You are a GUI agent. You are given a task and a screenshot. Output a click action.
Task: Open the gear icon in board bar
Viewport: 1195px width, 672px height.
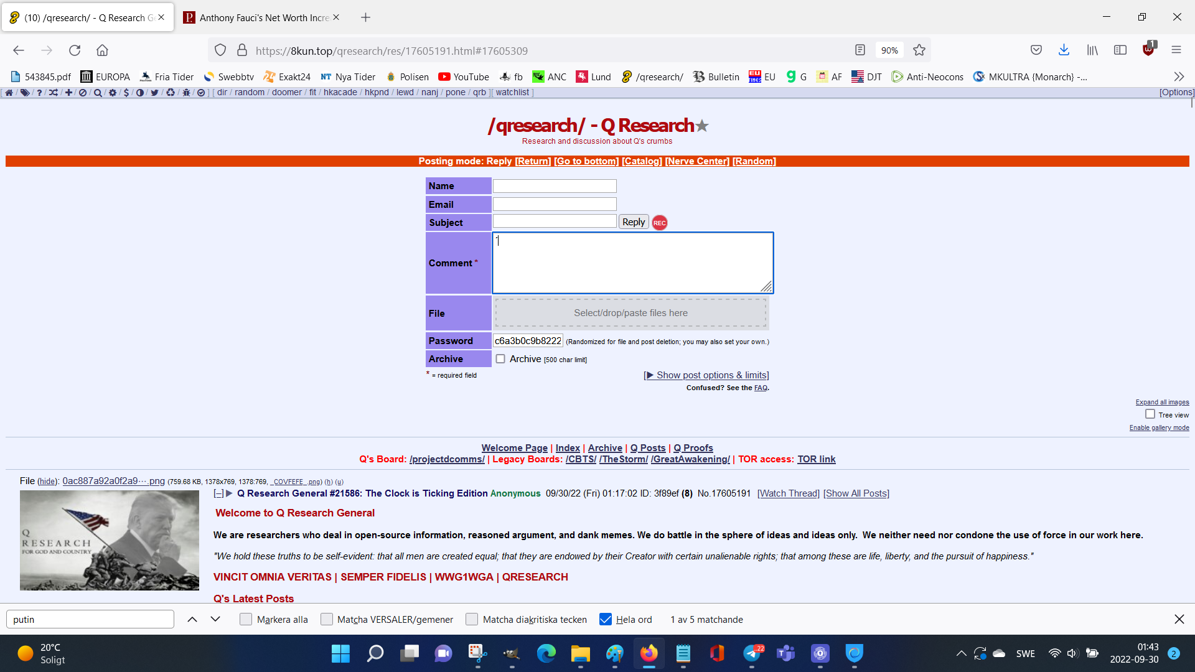(113, 93)
